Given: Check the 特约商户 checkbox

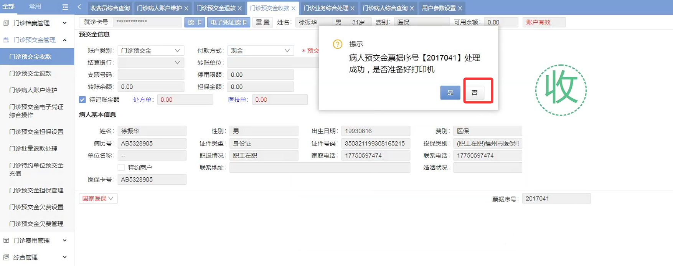Looking at the screenshot, I should coord(121,167).
